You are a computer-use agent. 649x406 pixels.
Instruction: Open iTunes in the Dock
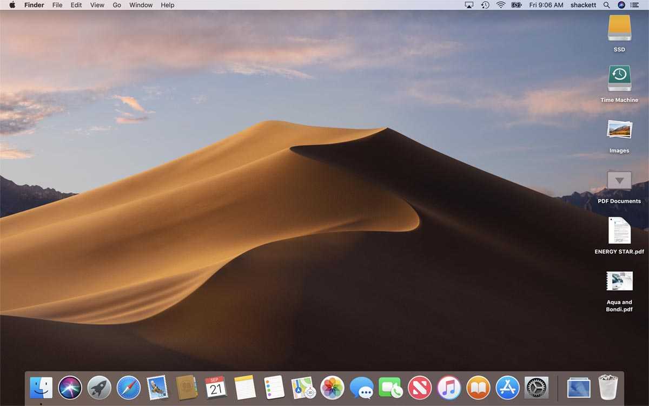[449, 388]
